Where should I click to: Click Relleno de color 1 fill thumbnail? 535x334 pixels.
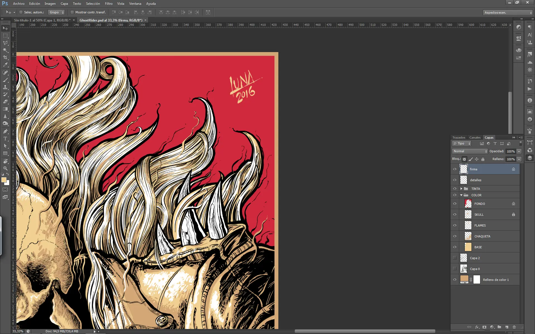pos(464,279)
